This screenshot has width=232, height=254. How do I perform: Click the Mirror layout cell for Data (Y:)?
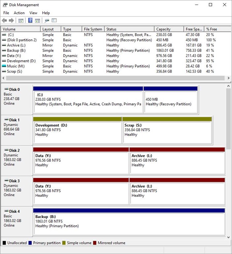click(x=48, y=56)
